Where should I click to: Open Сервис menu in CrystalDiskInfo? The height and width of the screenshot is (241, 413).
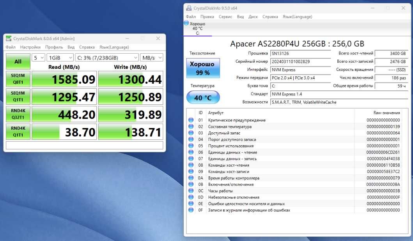[225, 17]
